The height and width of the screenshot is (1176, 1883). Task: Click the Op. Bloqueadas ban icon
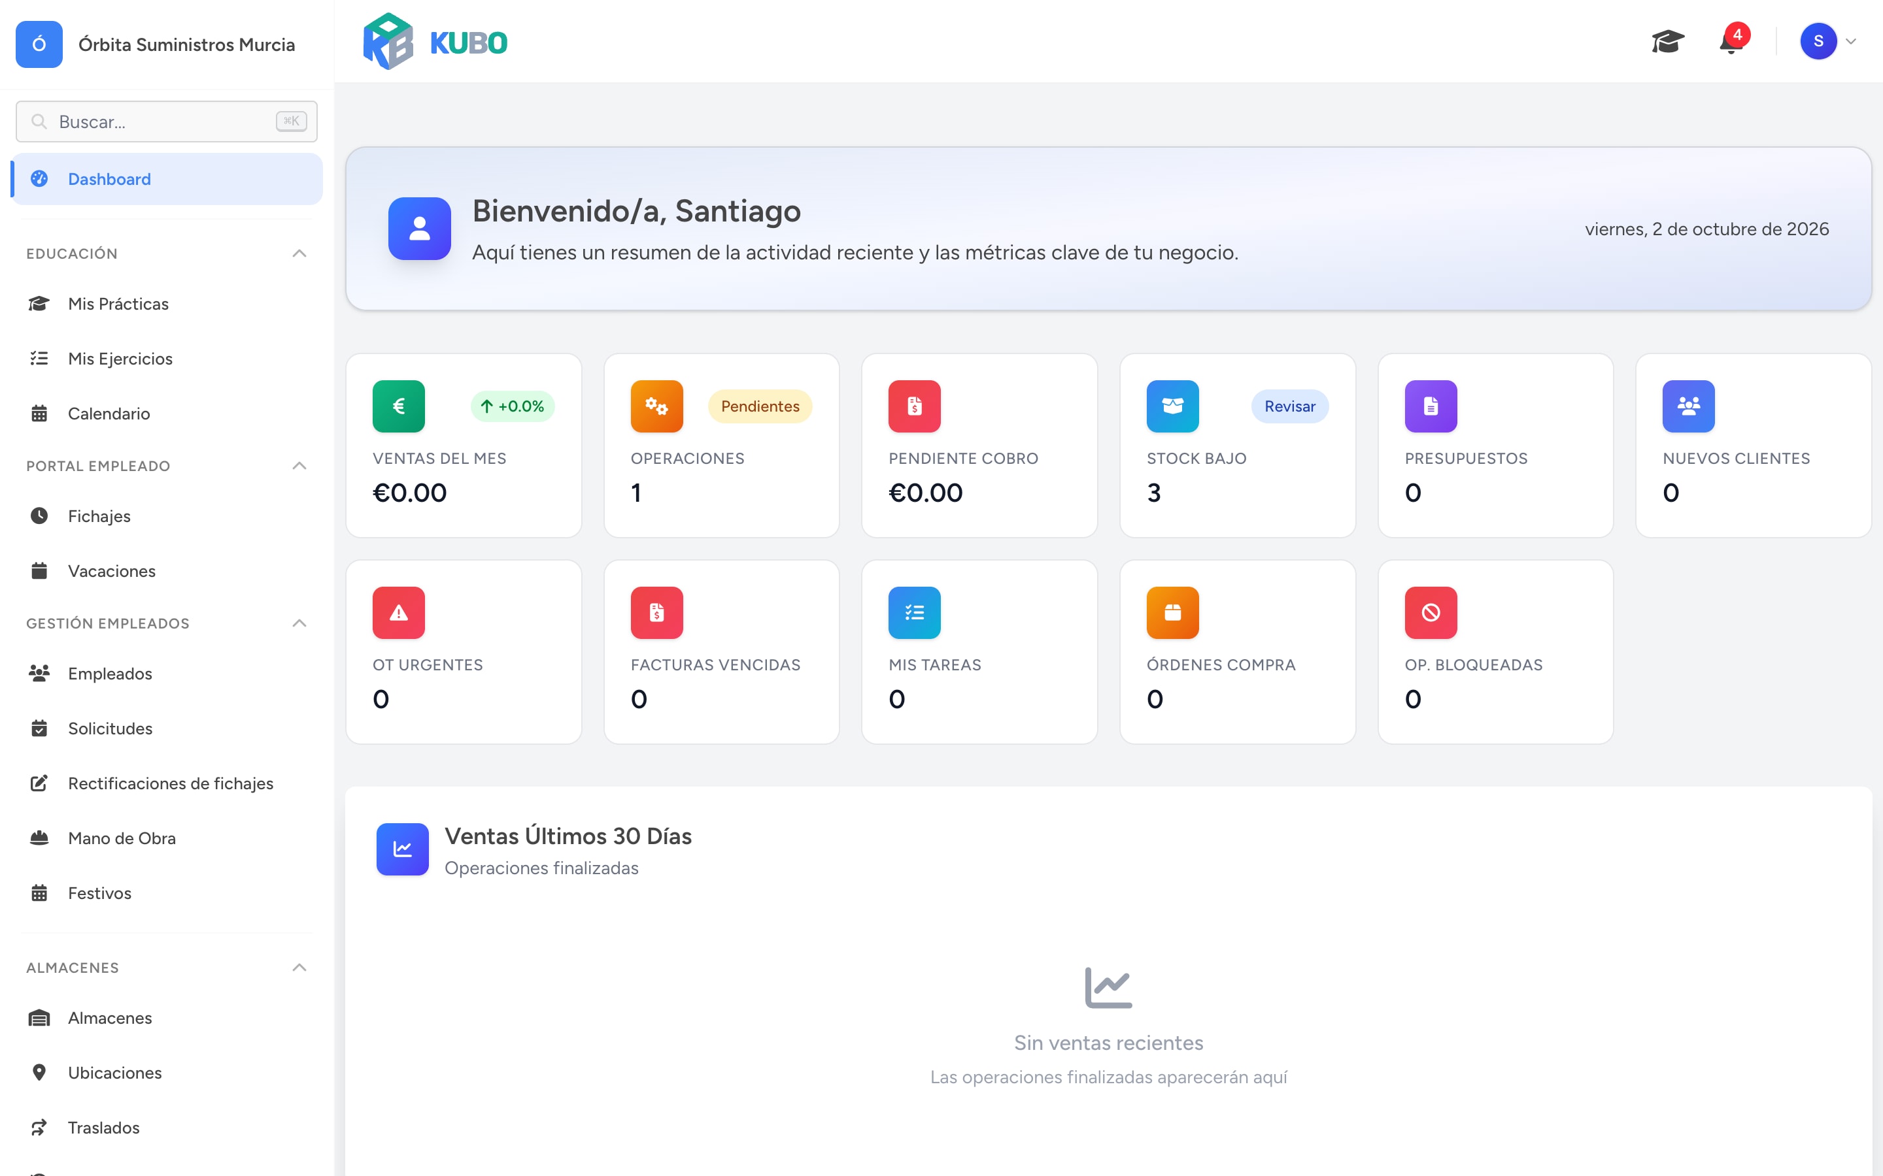pos(1430,613)
